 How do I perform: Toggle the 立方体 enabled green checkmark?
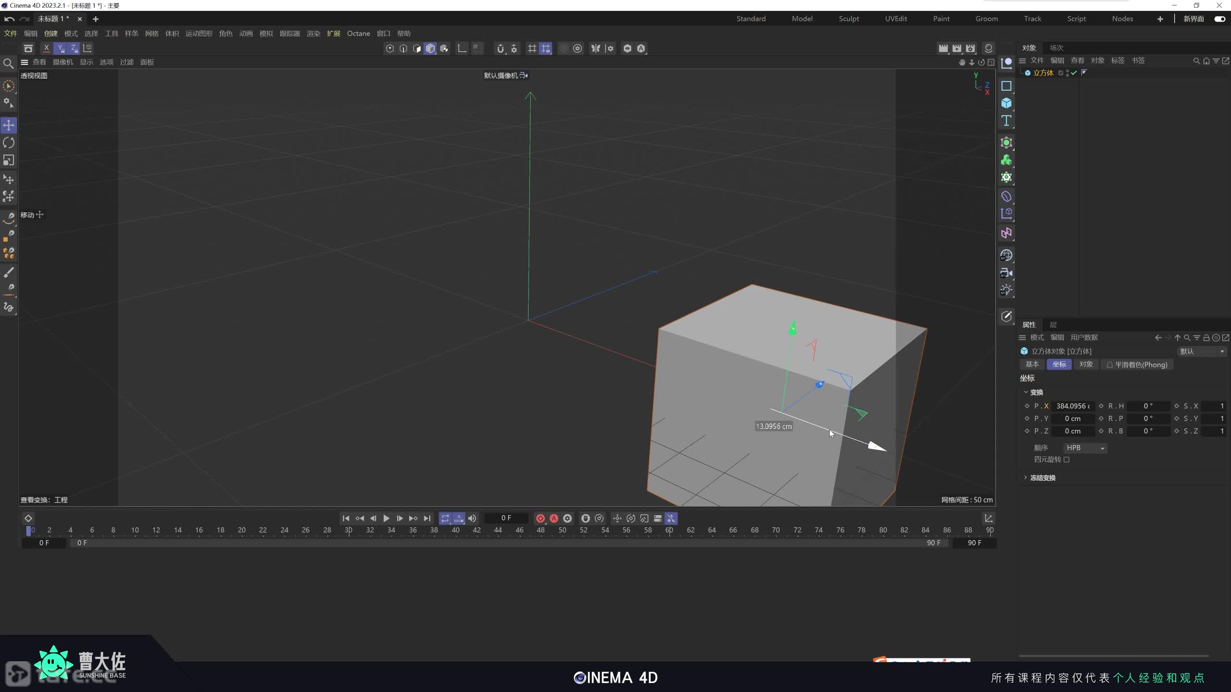click(x=1074, y=73)
